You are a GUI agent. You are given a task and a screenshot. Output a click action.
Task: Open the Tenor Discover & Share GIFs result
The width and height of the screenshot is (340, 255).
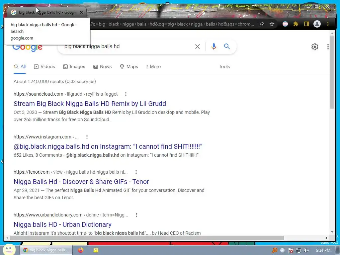coord(81,182)
